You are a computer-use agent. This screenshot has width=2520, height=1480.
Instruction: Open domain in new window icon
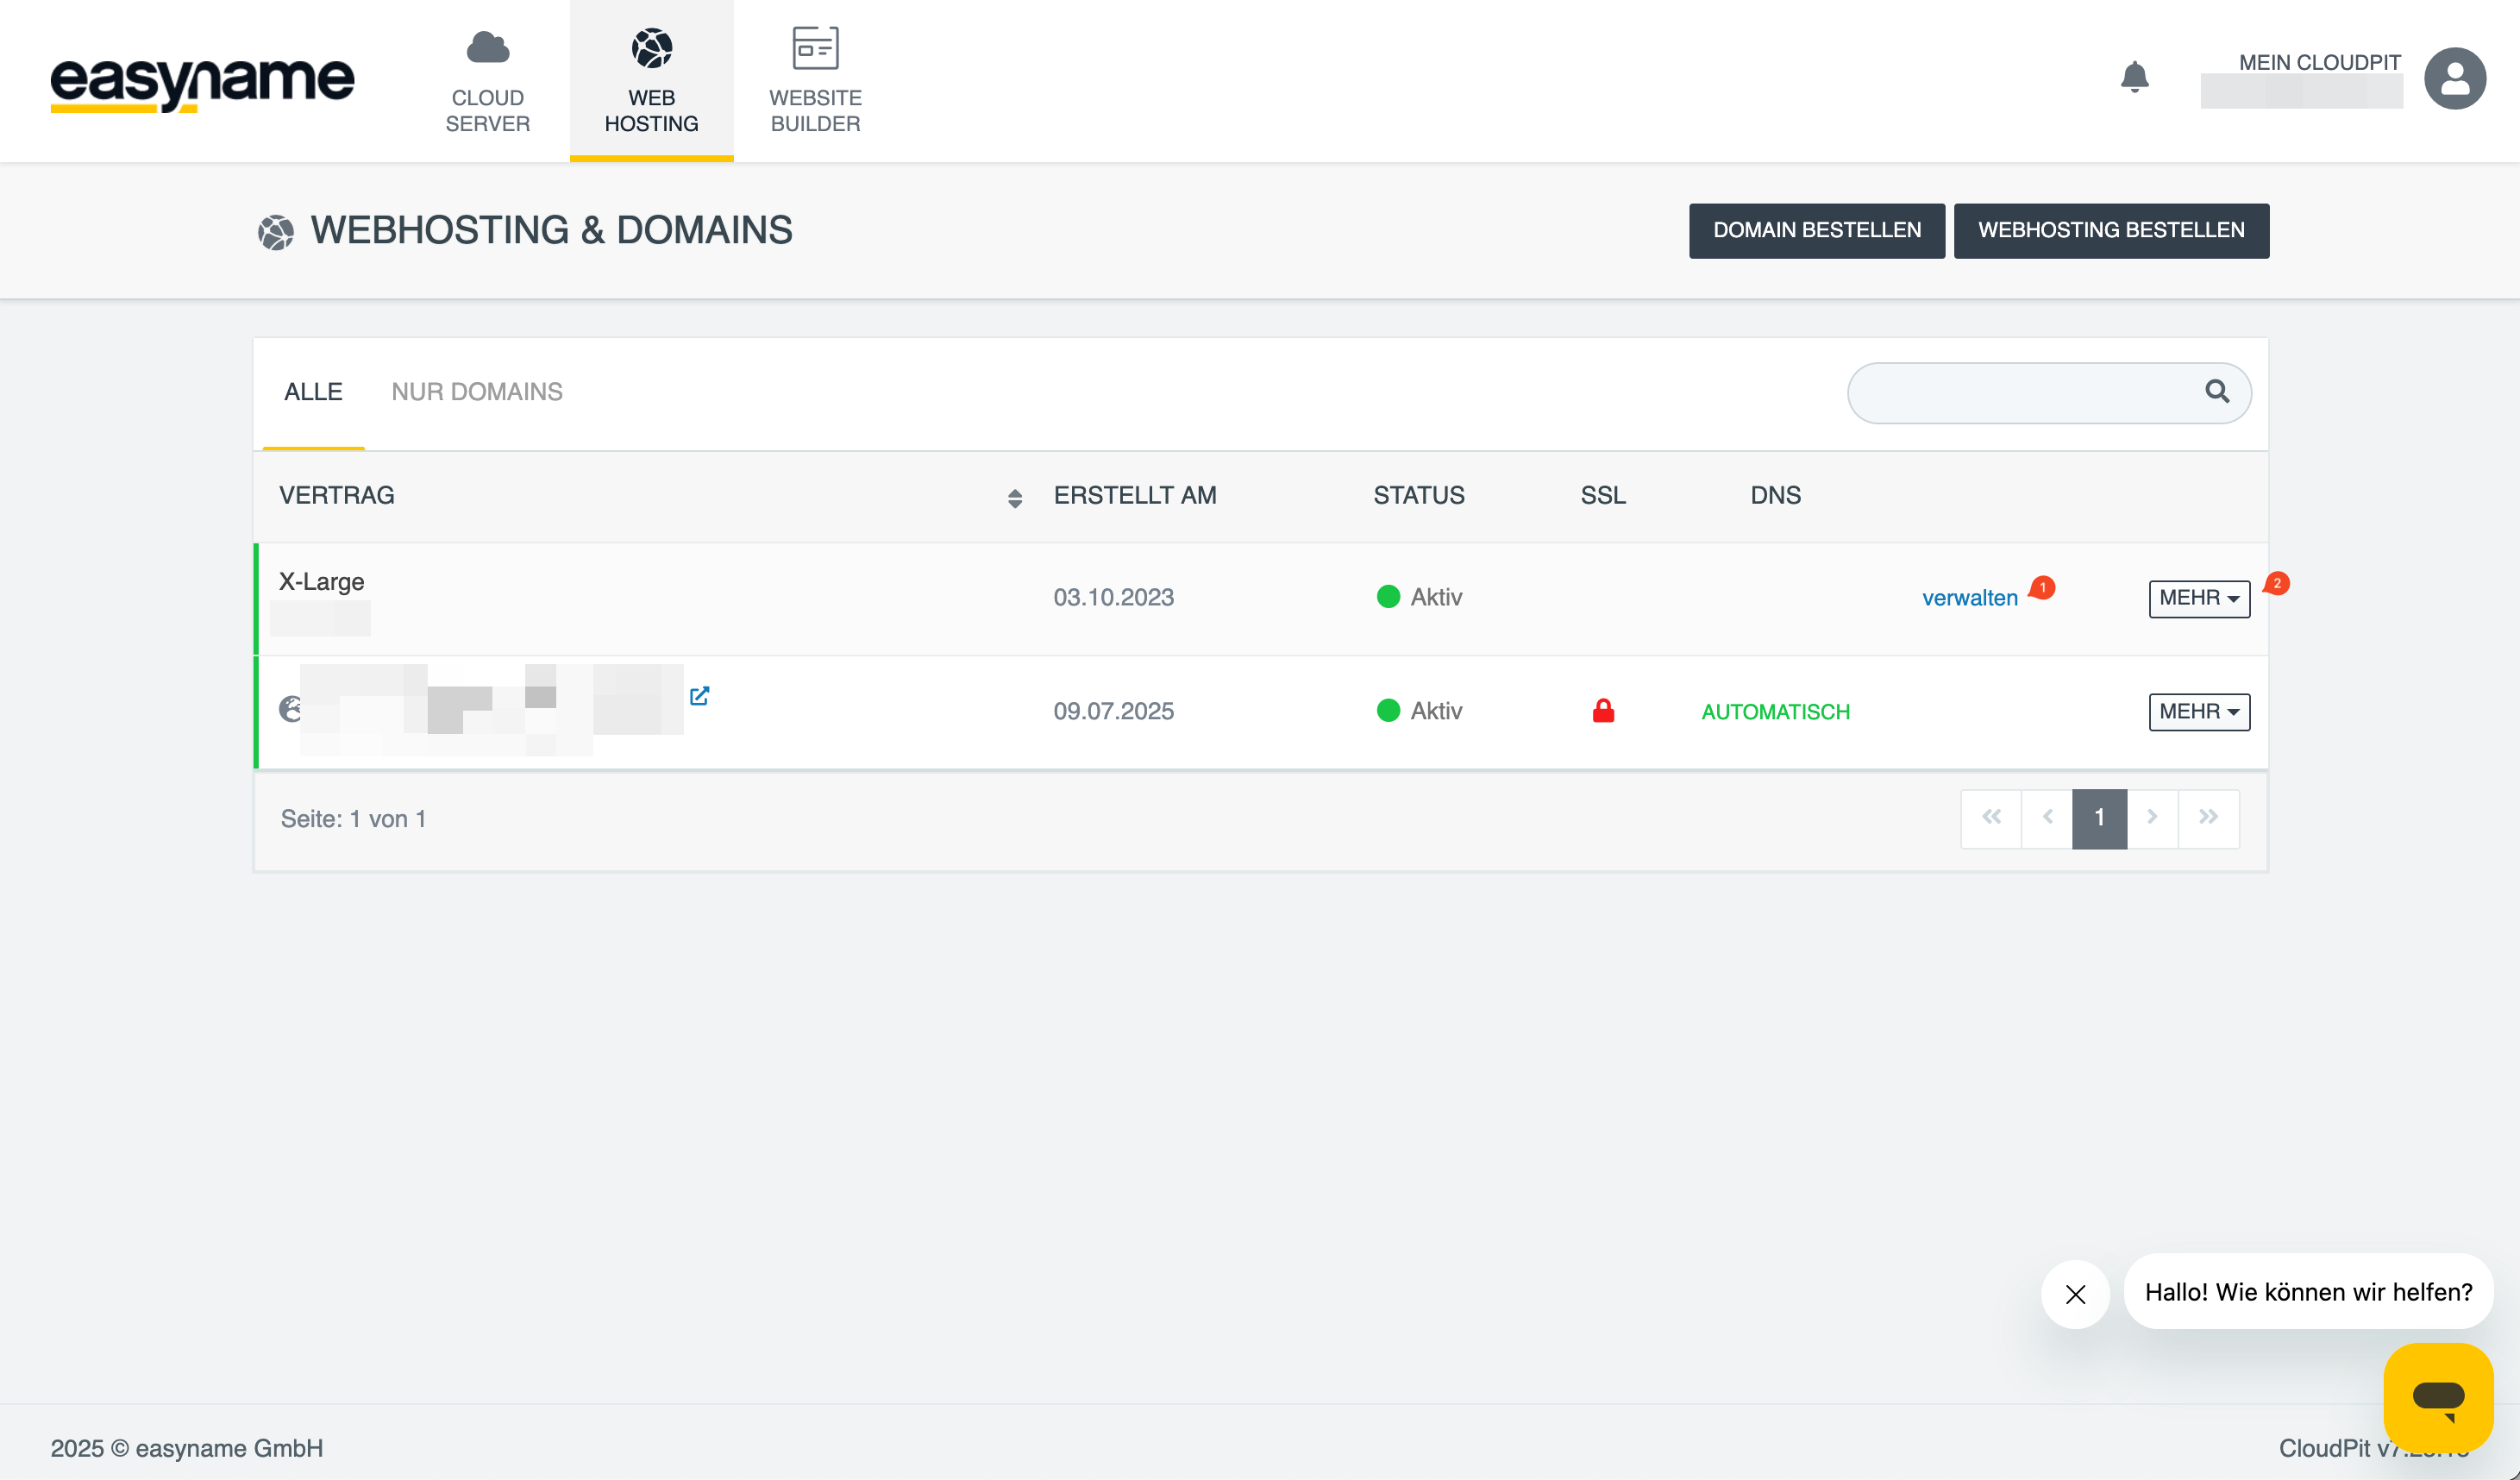point(699,696)
